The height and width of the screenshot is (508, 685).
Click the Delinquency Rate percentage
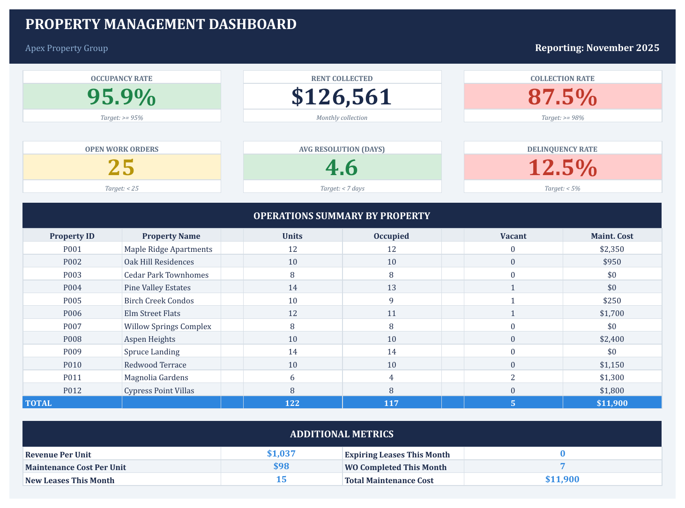pyautogui.click(x=562, y=167)
